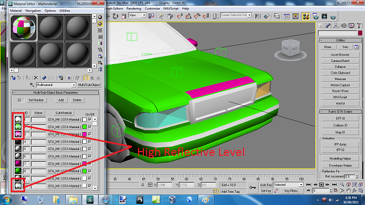Open the Rendering menu

point(134,9)
